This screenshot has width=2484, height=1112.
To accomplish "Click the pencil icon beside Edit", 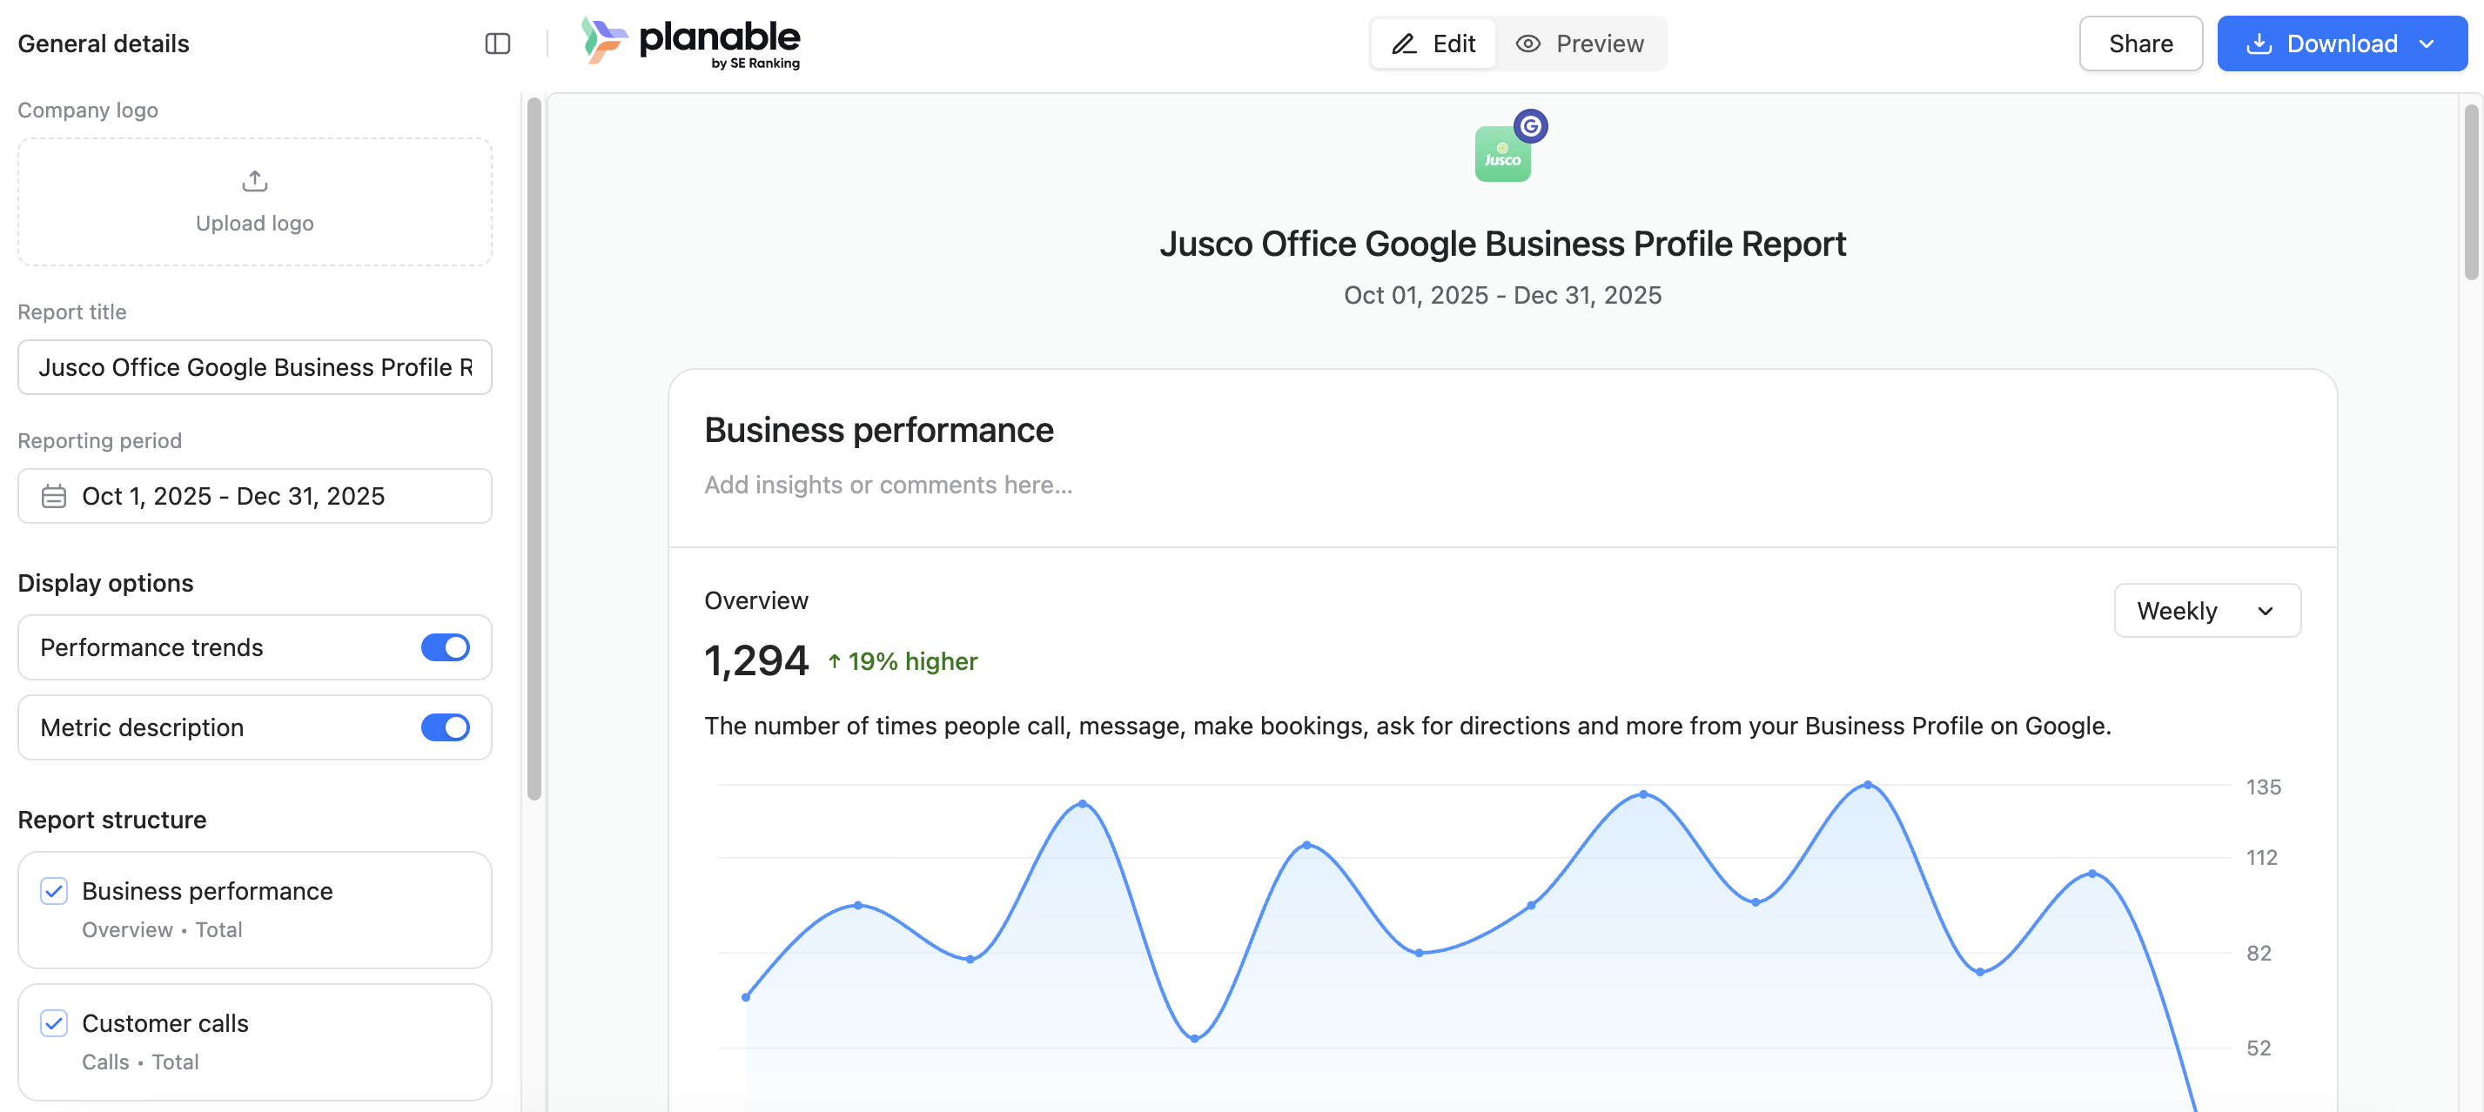I will pos(1404,44).
